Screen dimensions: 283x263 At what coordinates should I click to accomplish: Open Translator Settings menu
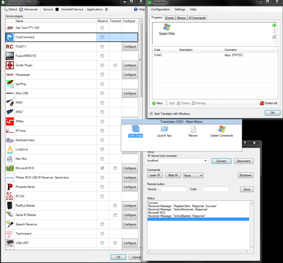pos(180,9)
